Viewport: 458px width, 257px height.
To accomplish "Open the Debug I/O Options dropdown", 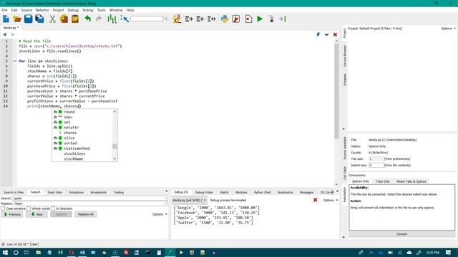I will 331,200.
